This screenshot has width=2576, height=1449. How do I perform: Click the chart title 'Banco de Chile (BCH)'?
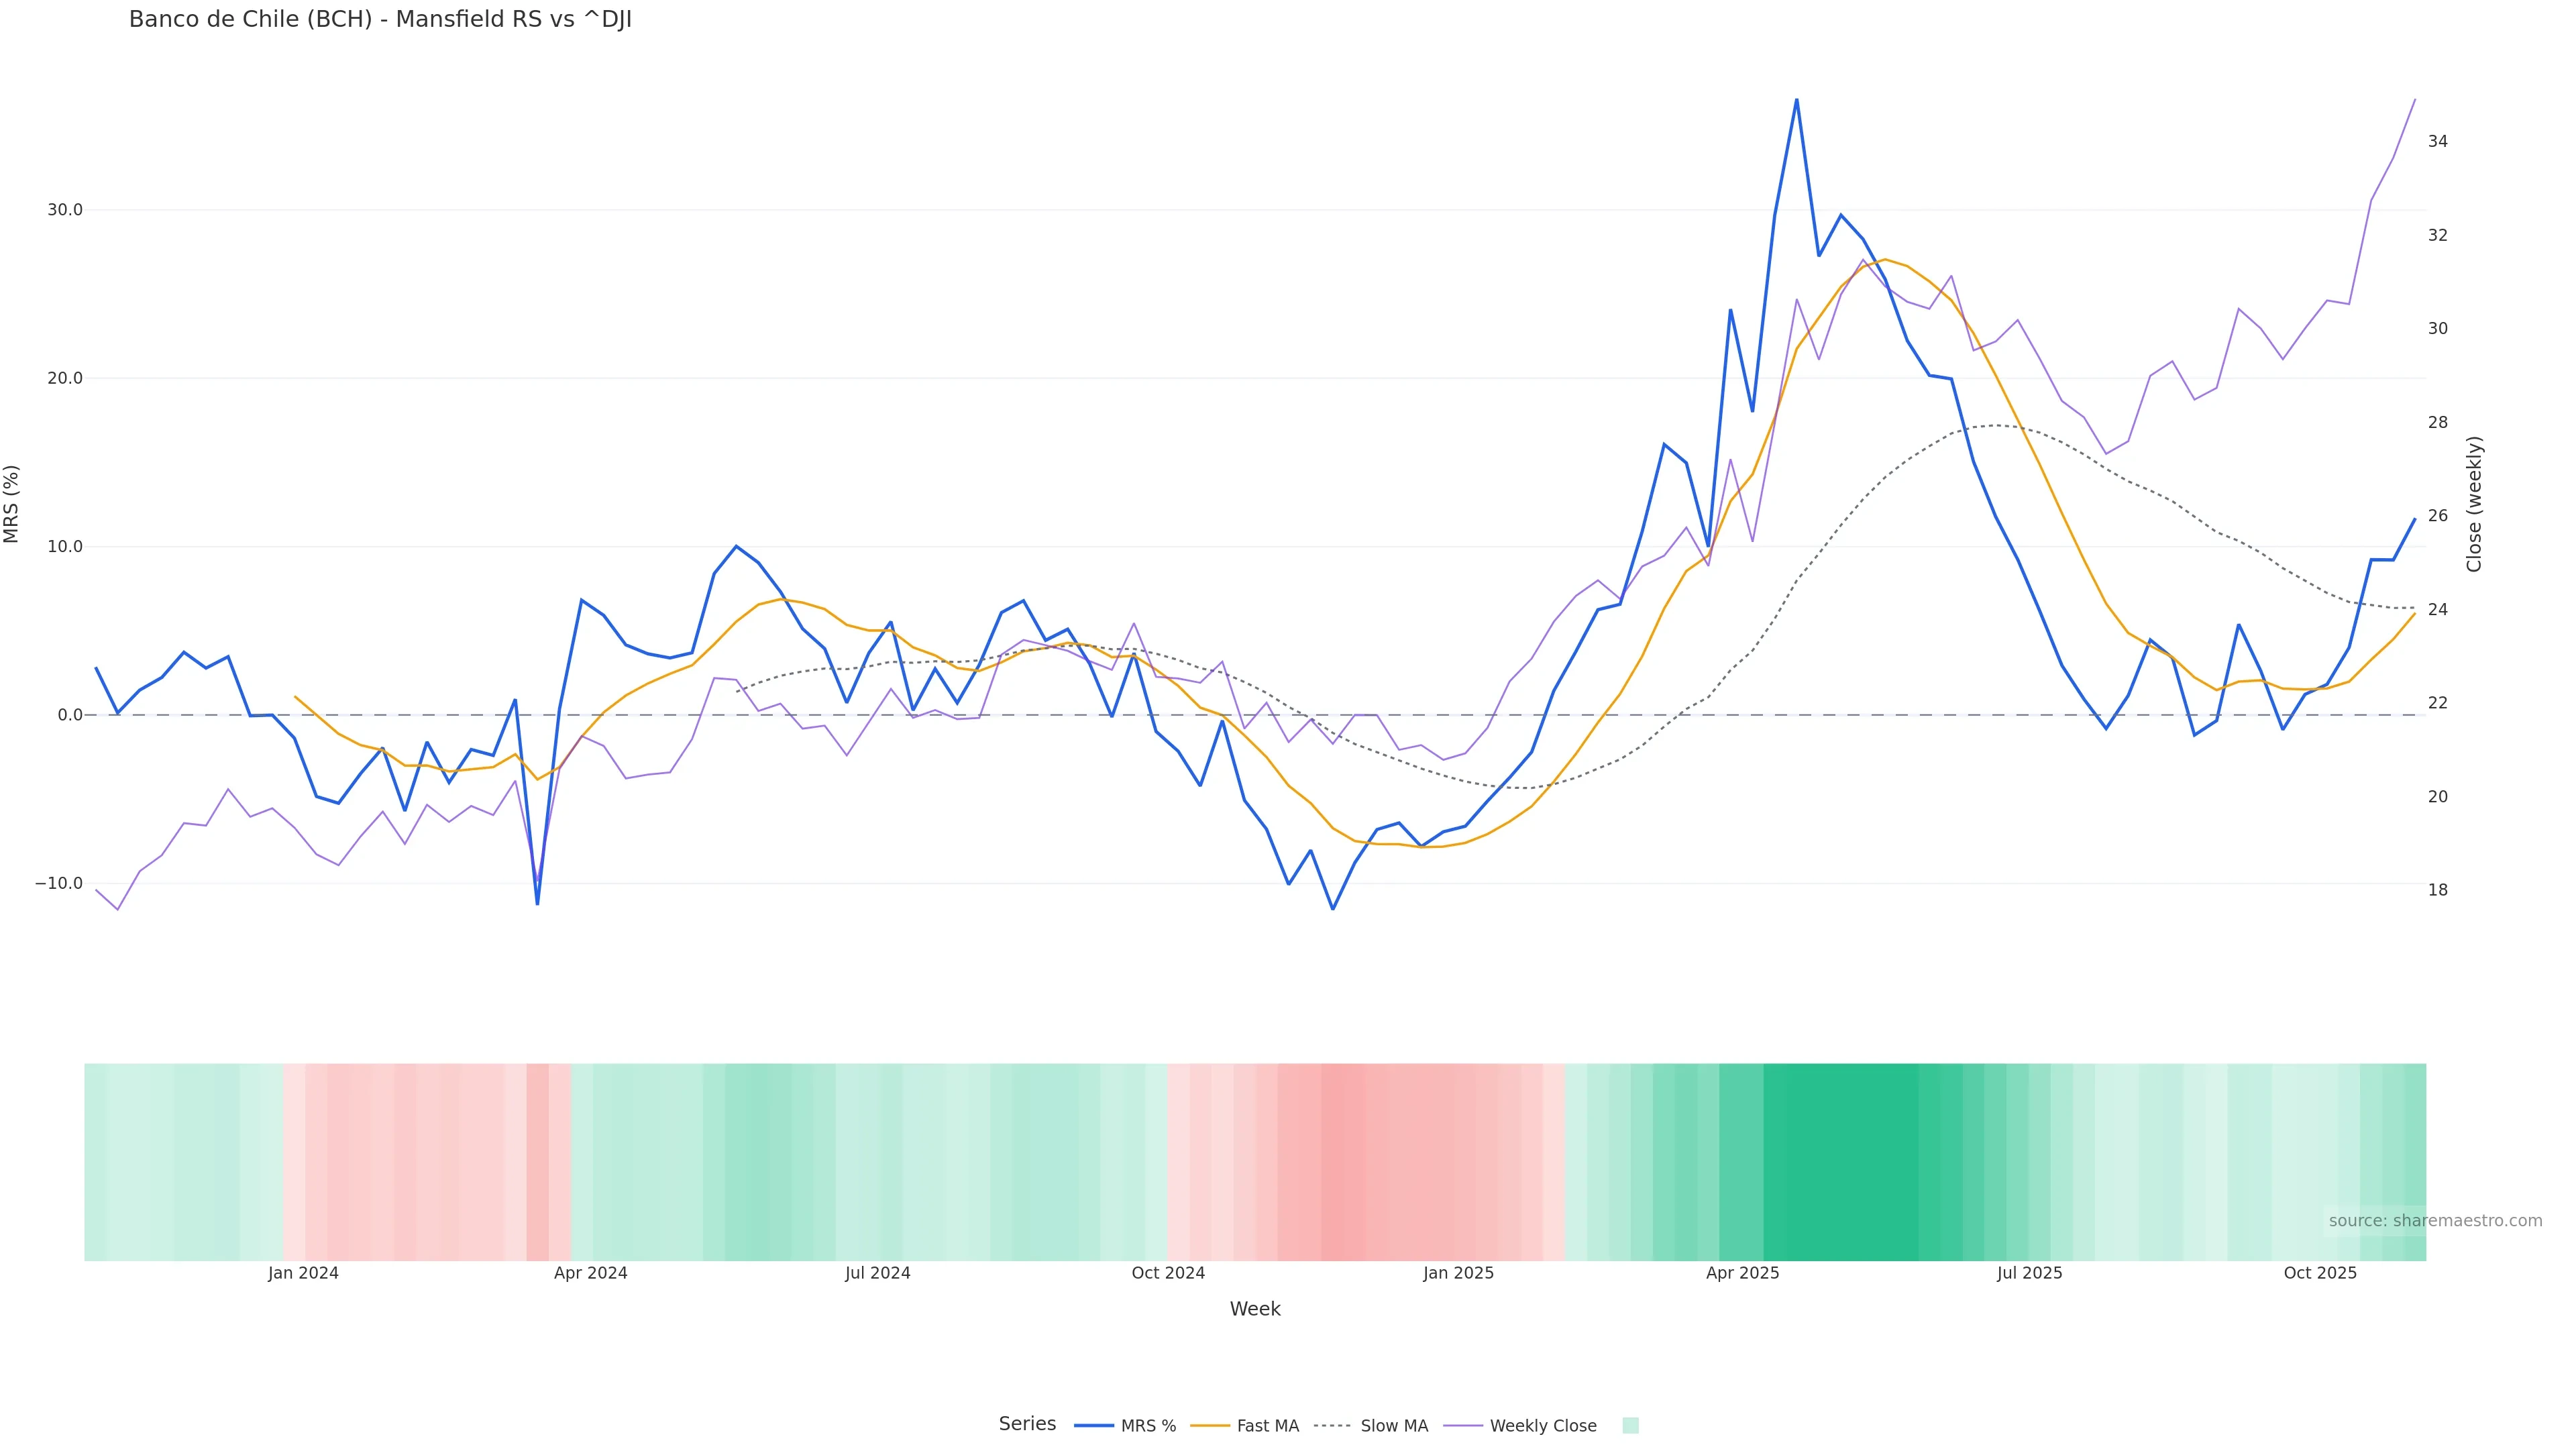380,20
